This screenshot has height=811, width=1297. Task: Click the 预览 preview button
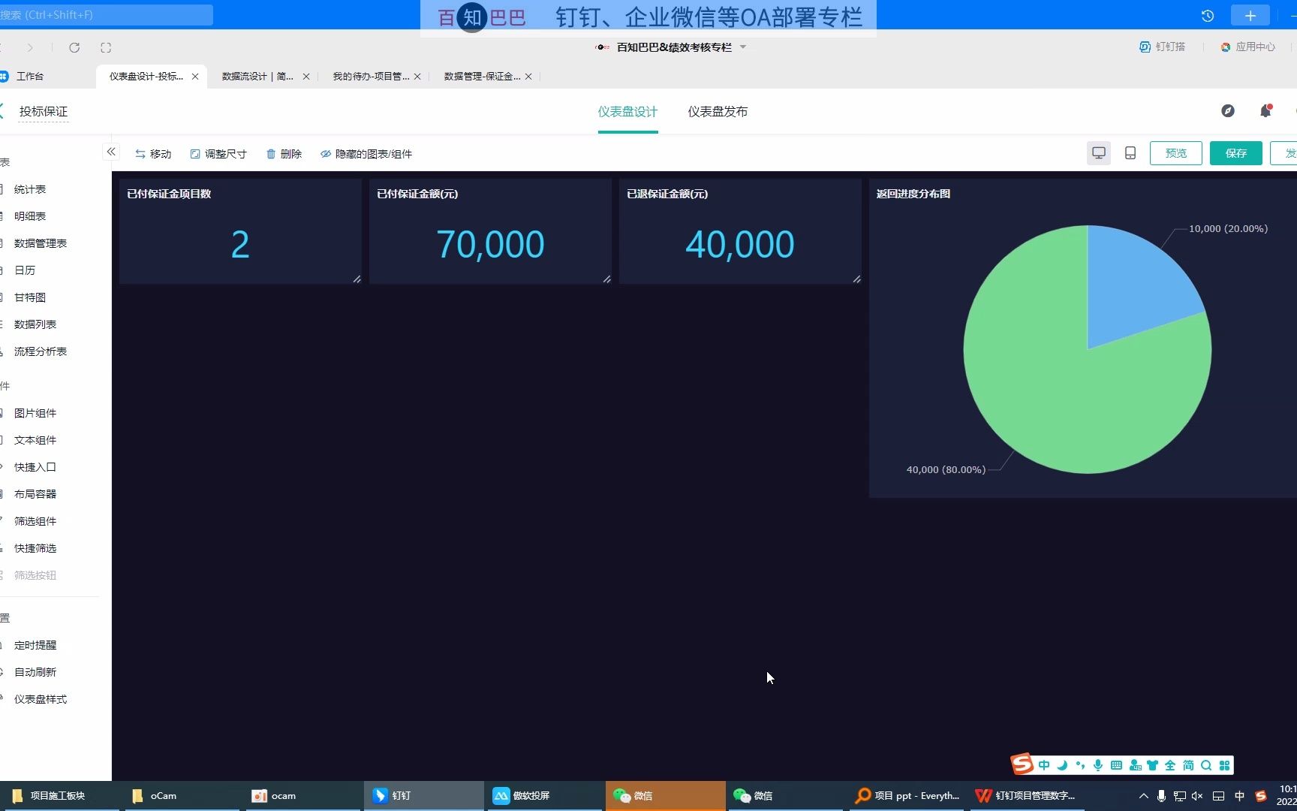1176,153
